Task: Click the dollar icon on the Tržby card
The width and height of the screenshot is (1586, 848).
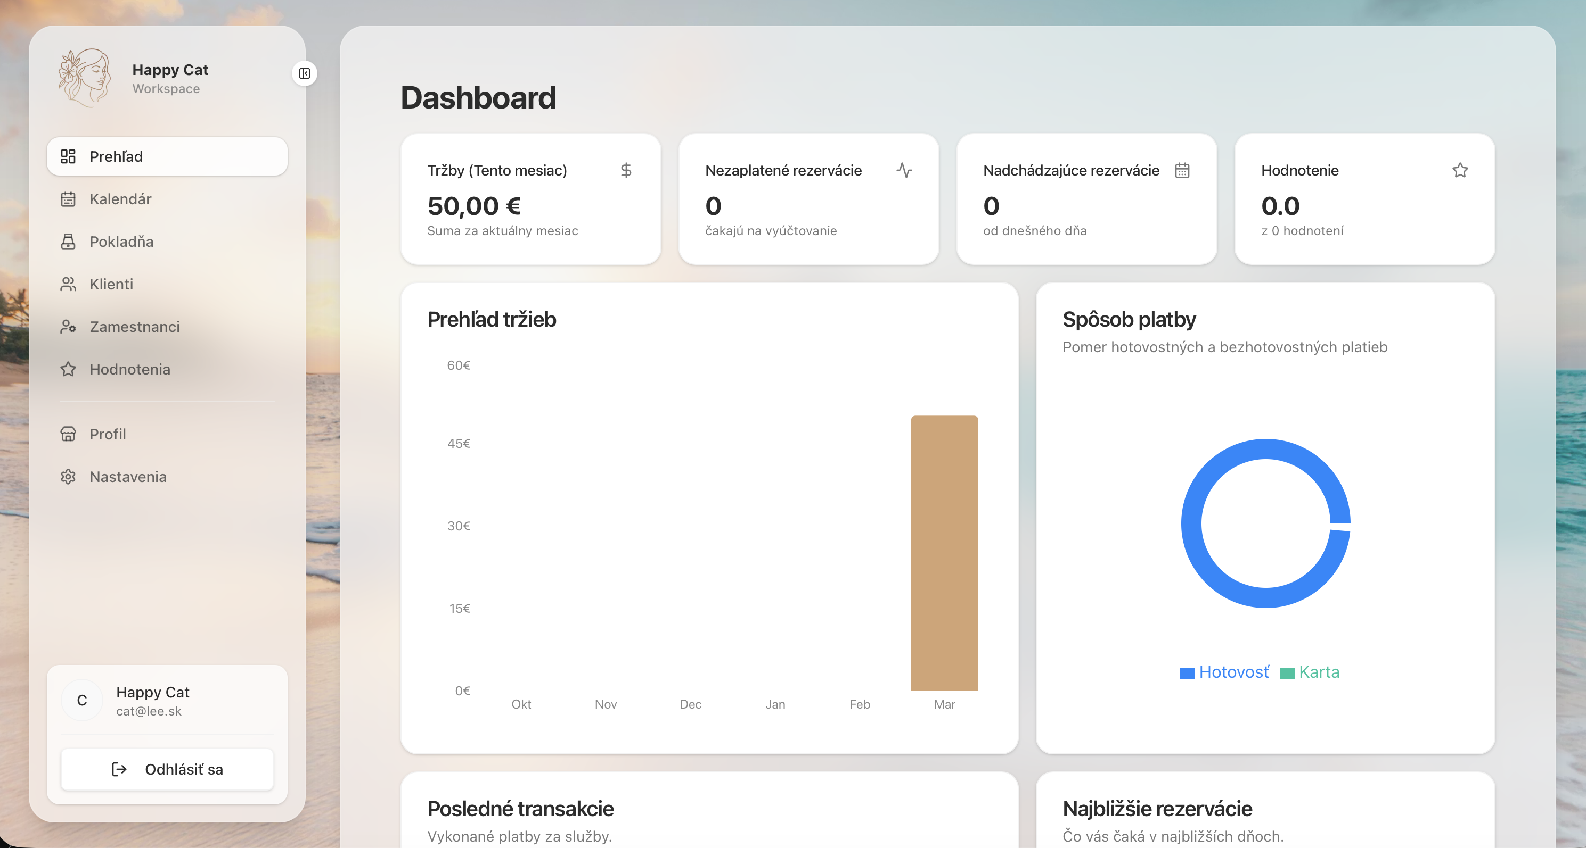Action: pos(627,170)
